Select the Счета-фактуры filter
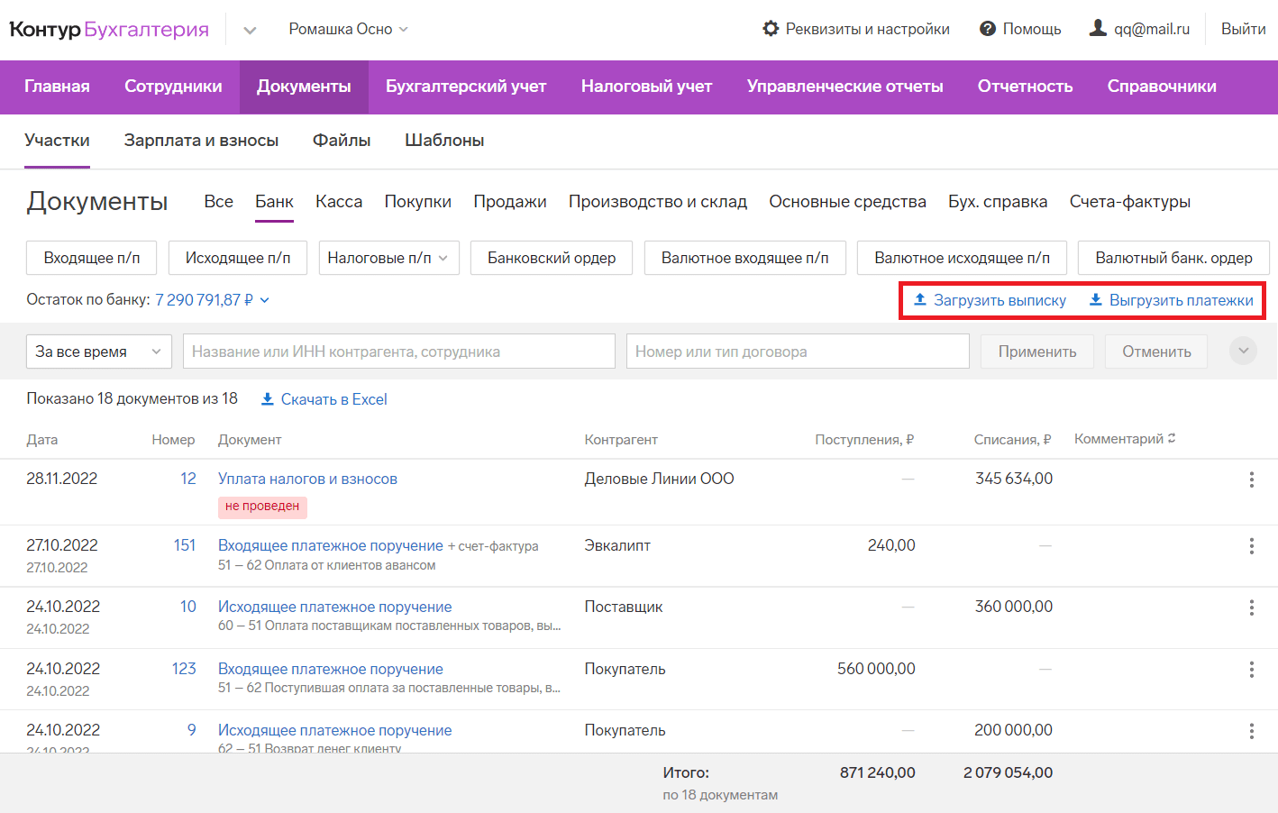Viewport: 1278px width, 813px height. tap(1130, 202)
